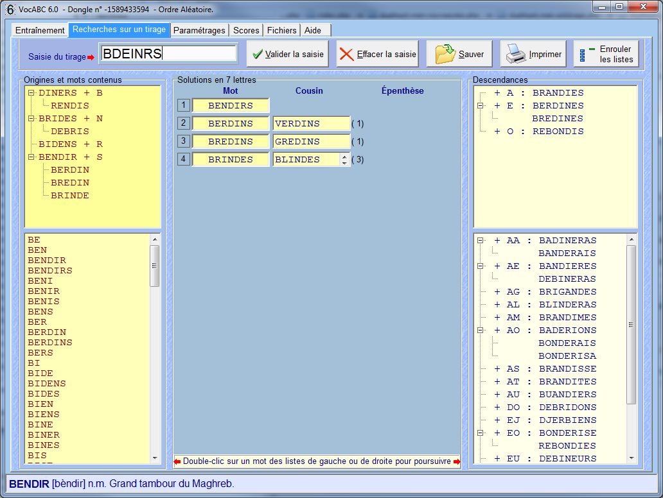This screenshot has height=498, width=663.
Task: Select REBONDIS in the descendances list
Action: click(x=558, y=132)
